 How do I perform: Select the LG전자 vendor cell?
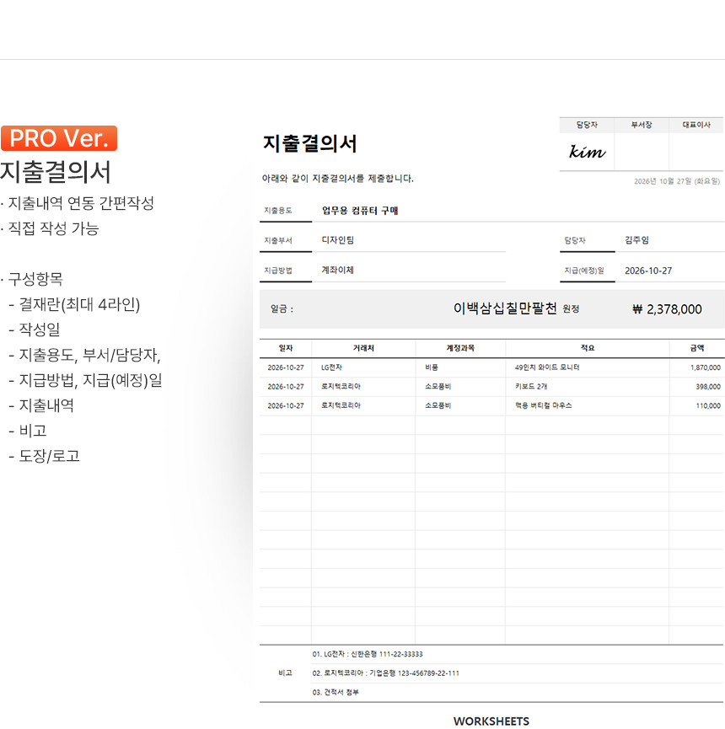point(331,367)
